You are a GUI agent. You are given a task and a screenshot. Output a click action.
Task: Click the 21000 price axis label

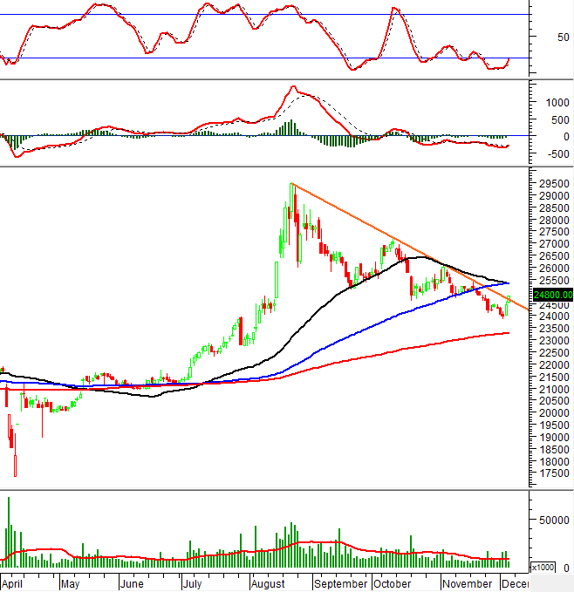point(552,389)
